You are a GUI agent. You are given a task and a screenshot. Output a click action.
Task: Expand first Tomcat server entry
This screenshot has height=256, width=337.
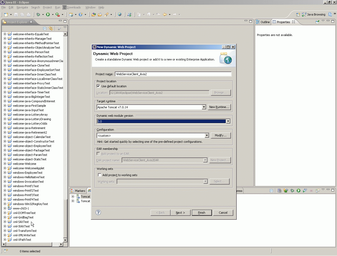(73, 197)
